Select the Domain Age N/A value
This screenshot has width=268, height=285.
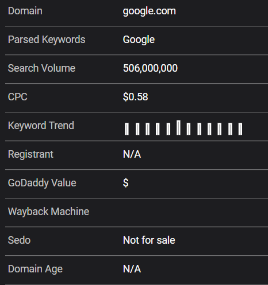pos(132,269)
